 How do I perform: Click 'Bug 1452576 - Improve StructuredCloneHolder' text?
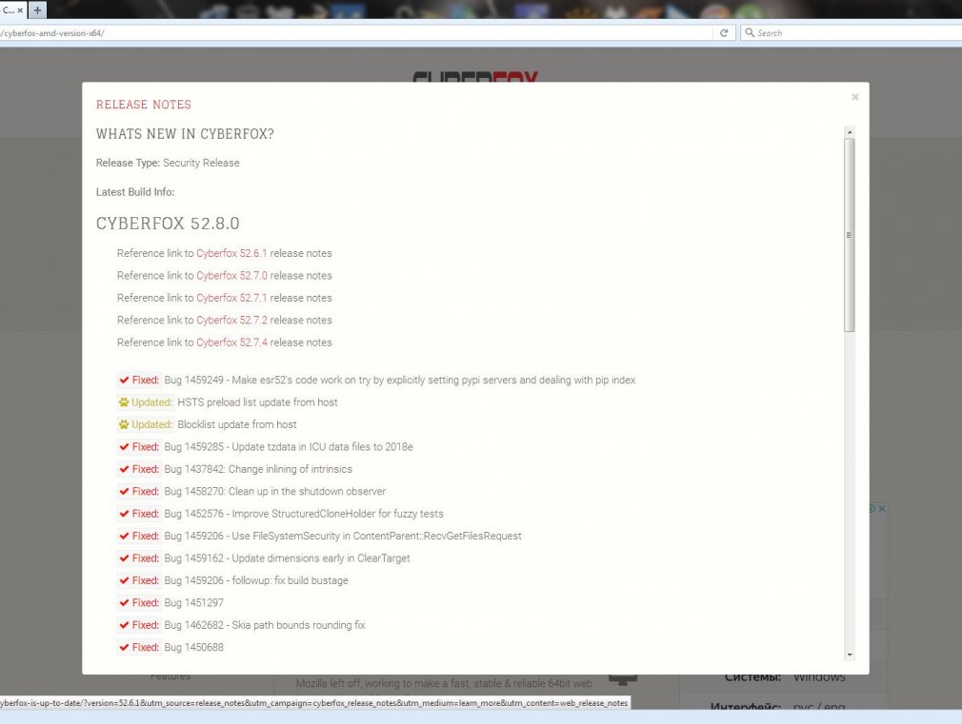coord(304,514)
